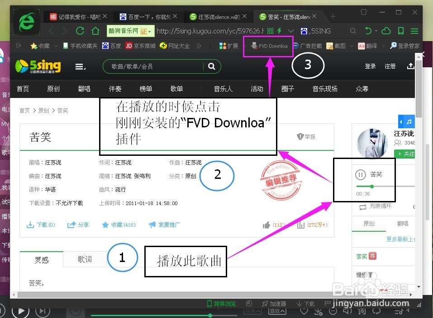Open the 众筹 nav item
Image resolution: width=433 pixels, height=318 pixels.
pos(362,89)
